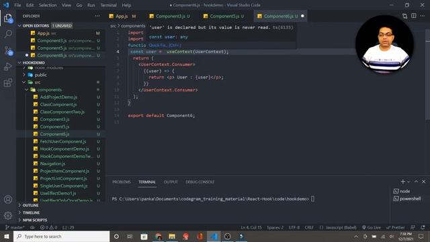Click Ln 4, Col 35 cursor position

(251, 227)
